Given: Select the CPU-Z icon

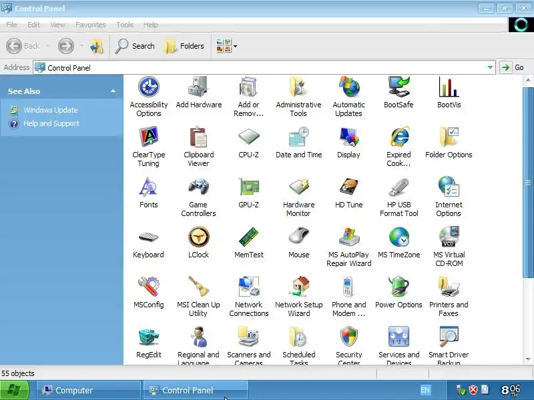Looking at the screenshot, I should coord(248,137).
